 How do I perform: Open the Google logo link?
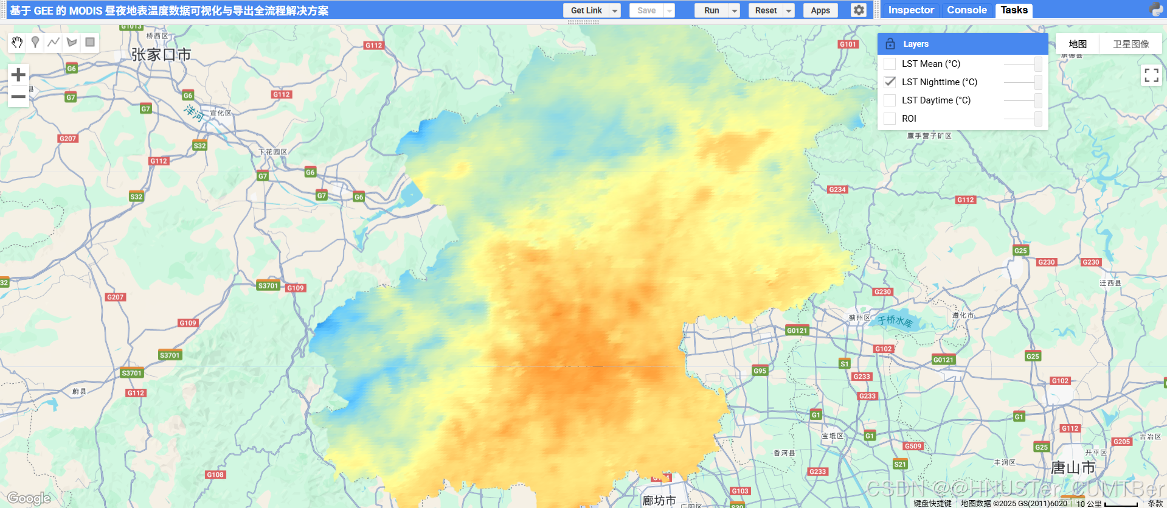coord(29,499)
